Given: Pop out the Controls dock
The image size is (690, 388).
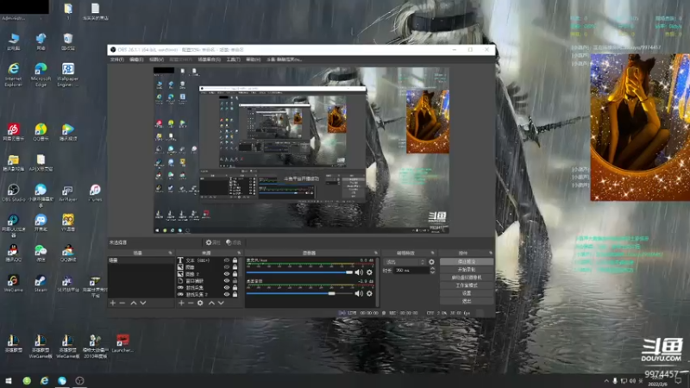Looking at the screenshot, I should click(491, 253).
